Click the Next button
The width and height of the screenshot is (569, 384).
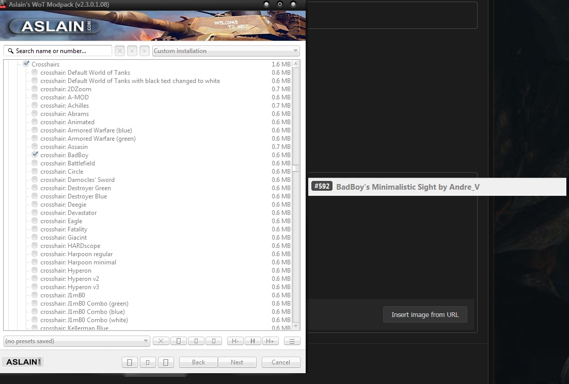coord(237,362)
